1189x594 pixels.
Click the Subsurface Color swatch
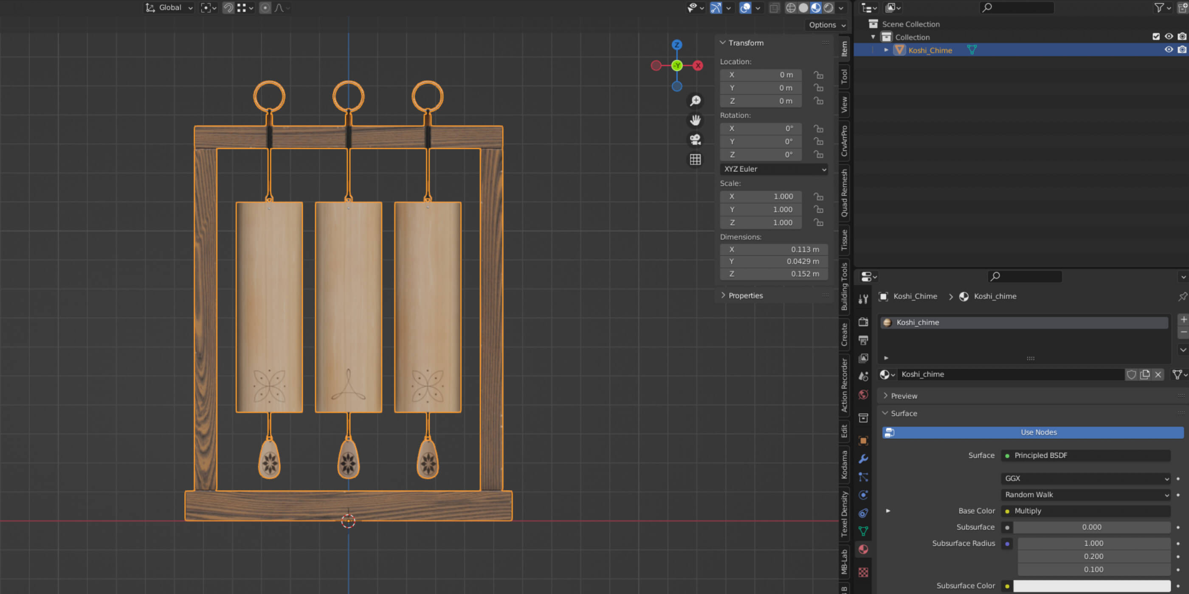[1091, 586]
